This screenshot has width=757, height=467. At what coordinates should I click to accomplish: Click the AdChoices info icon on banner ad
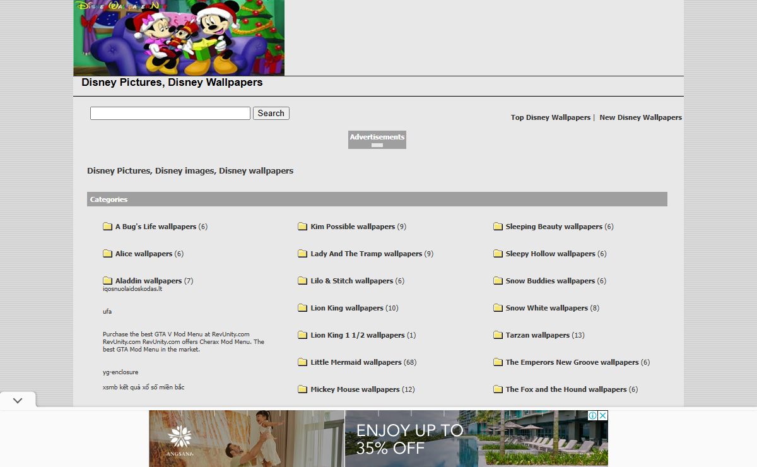click(593, 415)
